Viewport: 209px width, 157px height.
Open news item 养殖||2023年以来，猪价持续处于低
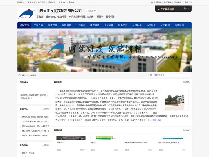coord(36,126)
